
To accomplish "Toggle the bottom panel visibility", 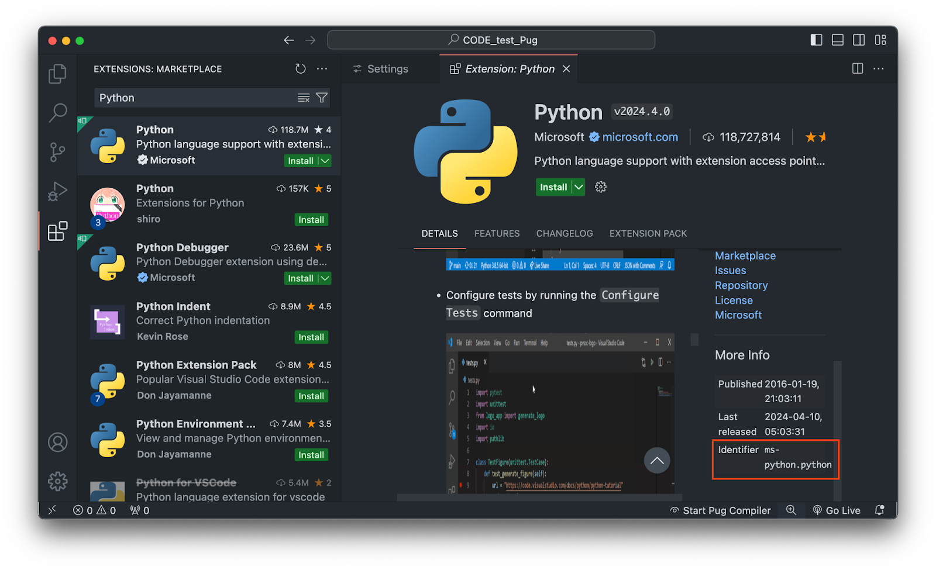I will (x=837, y=40).
